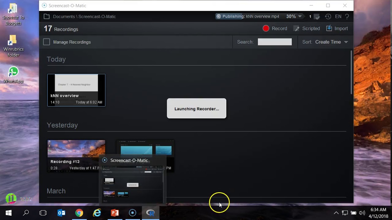Expand the publishing progress dropdown arrow

[300, 16]
